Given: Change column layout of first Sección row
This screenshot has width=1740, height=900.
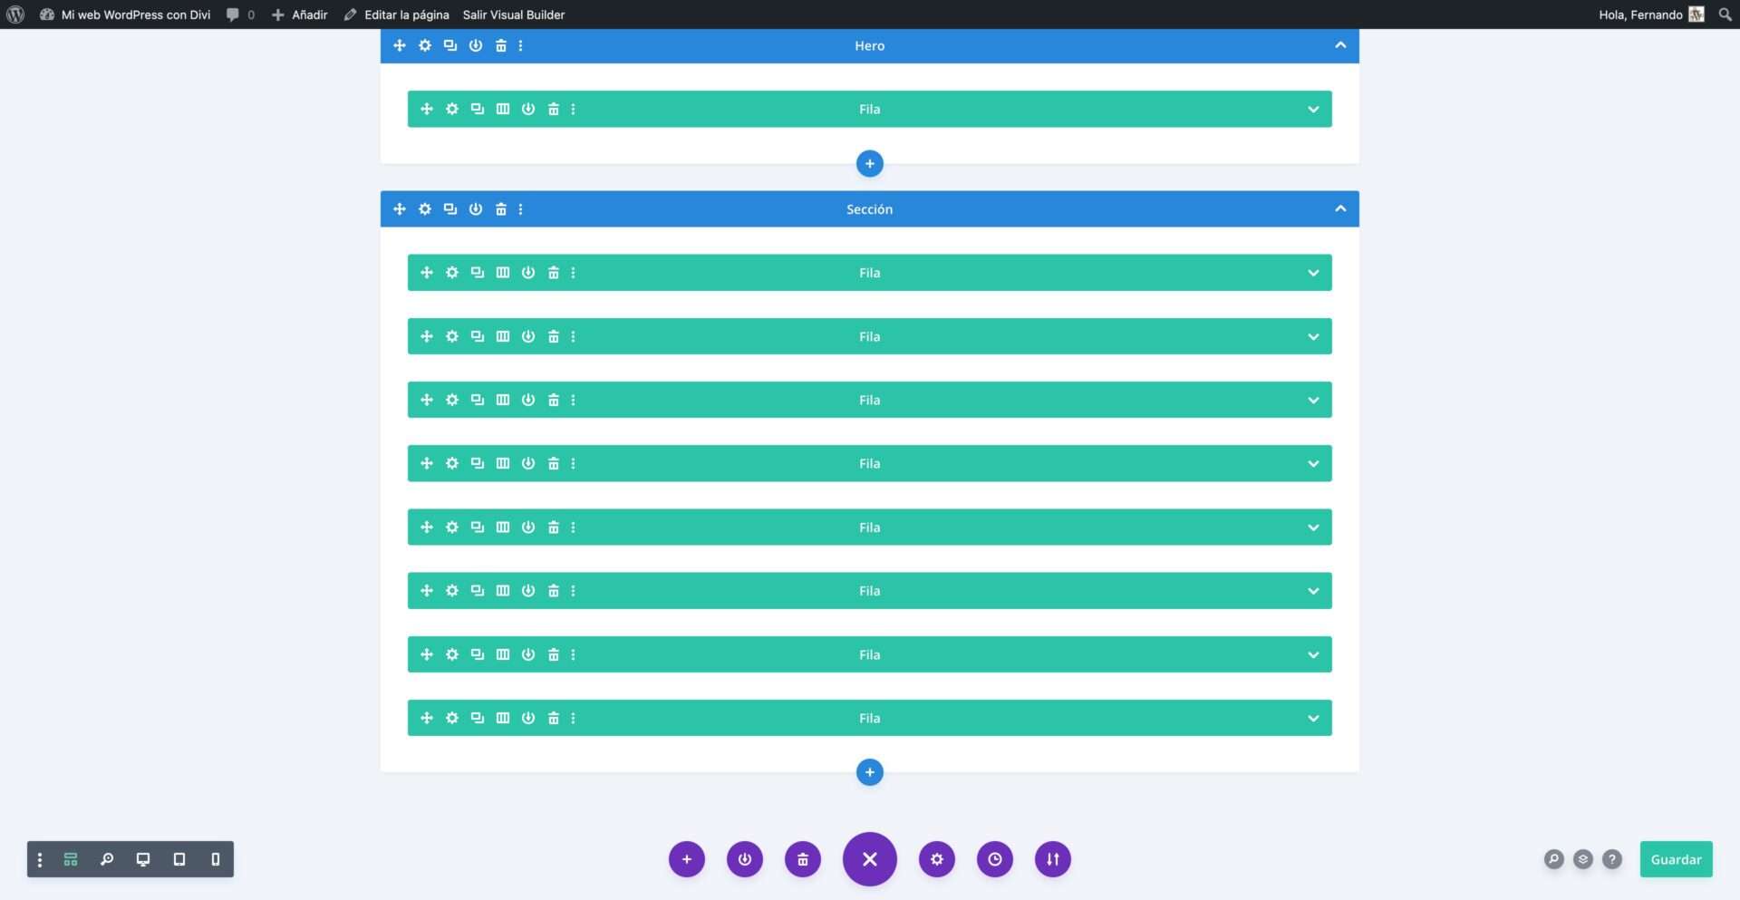Looking at the screenshot, I should click(x=502, y=273).
